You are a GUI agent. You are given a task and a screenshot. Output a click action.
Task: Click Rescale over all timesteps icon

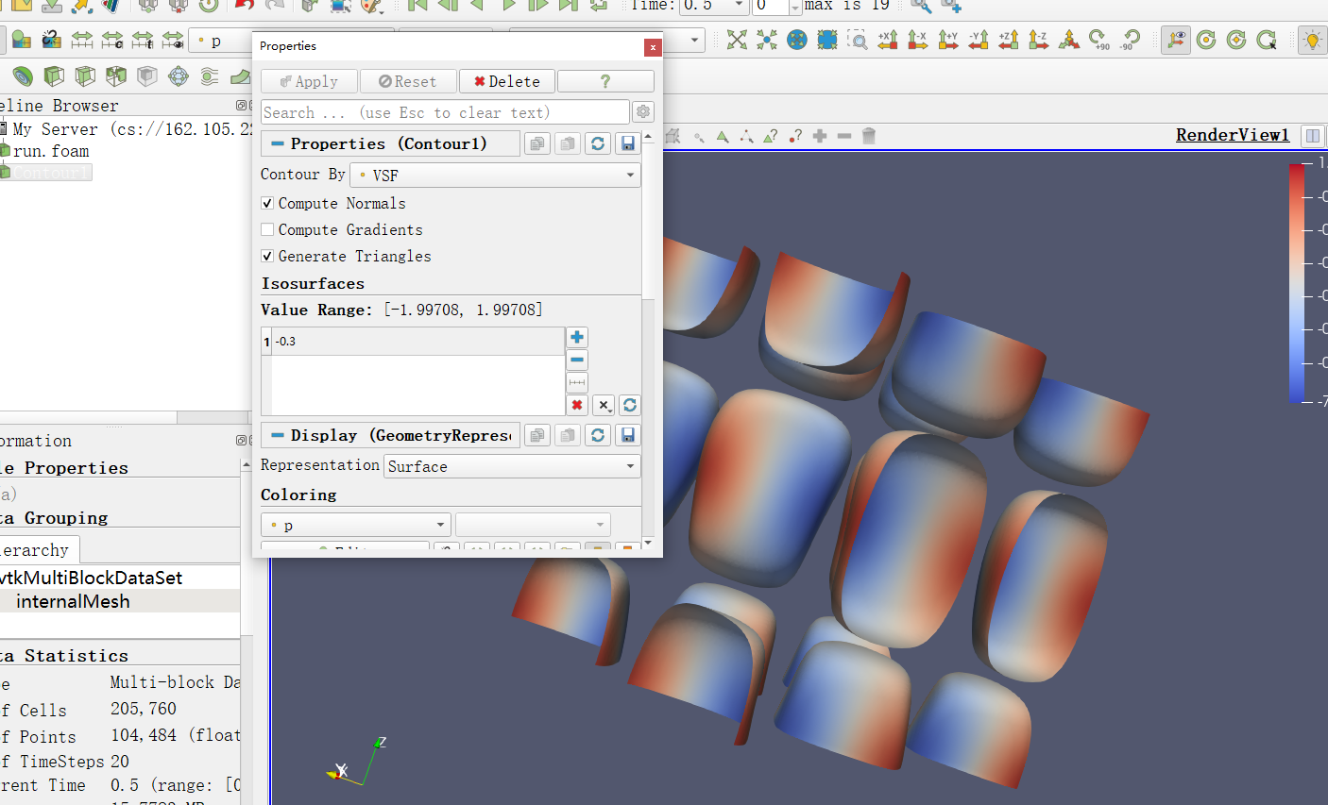(143, 40)
